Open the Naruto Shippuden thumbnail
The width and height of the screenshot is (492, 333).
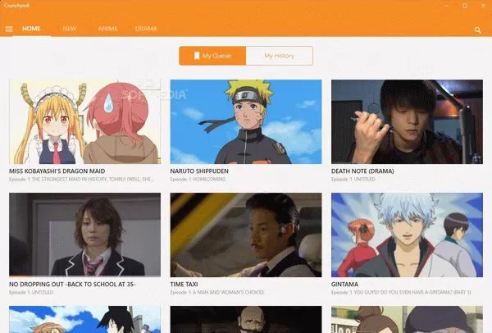pyautogui.click(x=246, y=121)
